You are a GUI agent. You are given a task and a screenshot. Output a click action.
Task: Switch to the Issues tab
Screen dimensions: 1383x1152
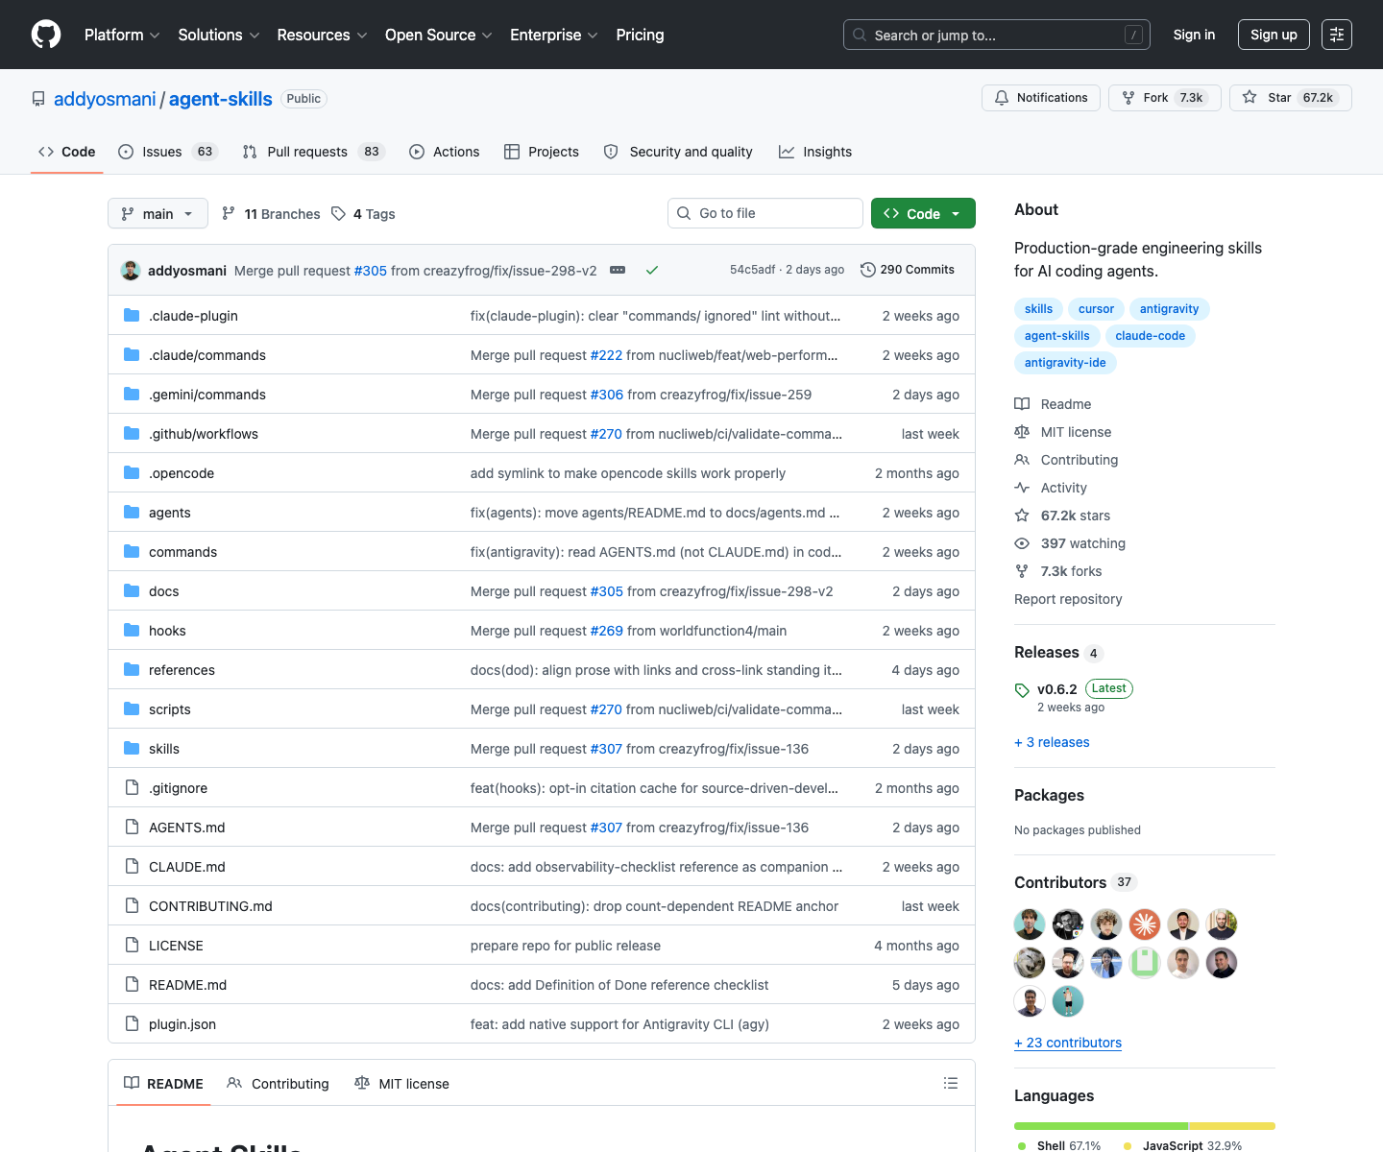pyautogui.click(x=168, y=152)
